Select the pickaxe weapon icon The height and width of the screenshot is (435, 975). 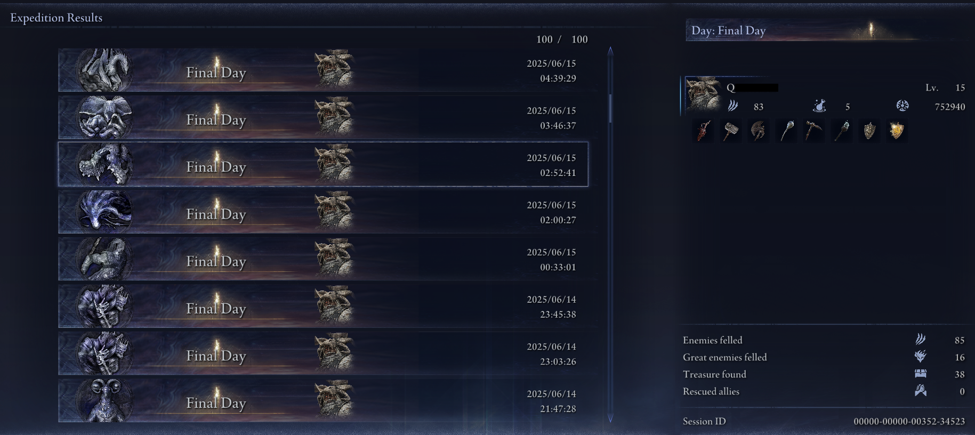[x=814, y=131]
